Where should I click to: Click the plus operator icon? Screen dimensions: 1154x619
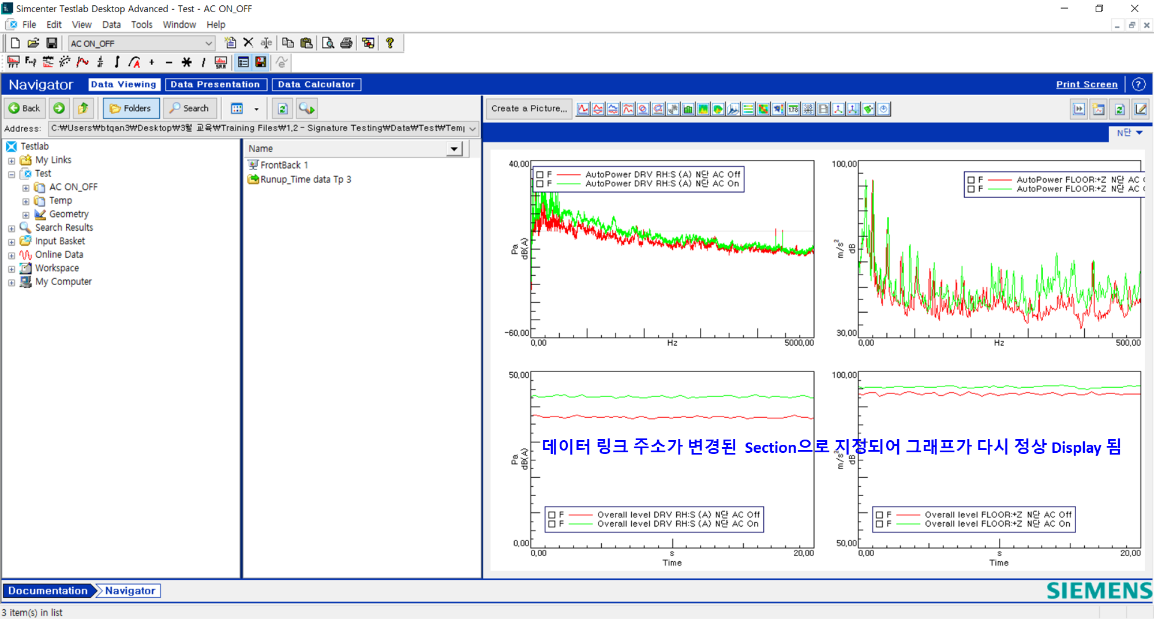152,62
